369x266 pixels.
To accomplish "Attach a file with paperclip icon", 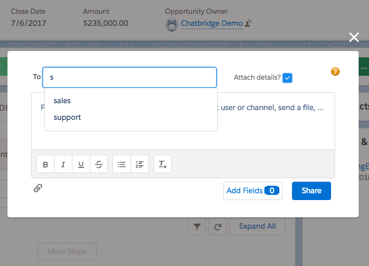I will click(38, 187).
